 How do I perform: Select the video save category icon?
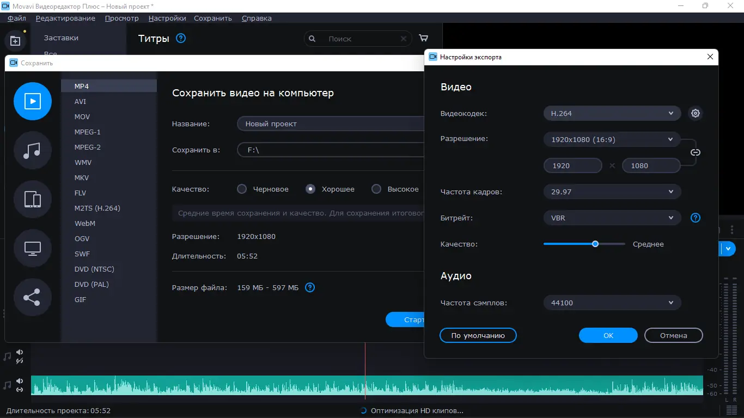33,101
